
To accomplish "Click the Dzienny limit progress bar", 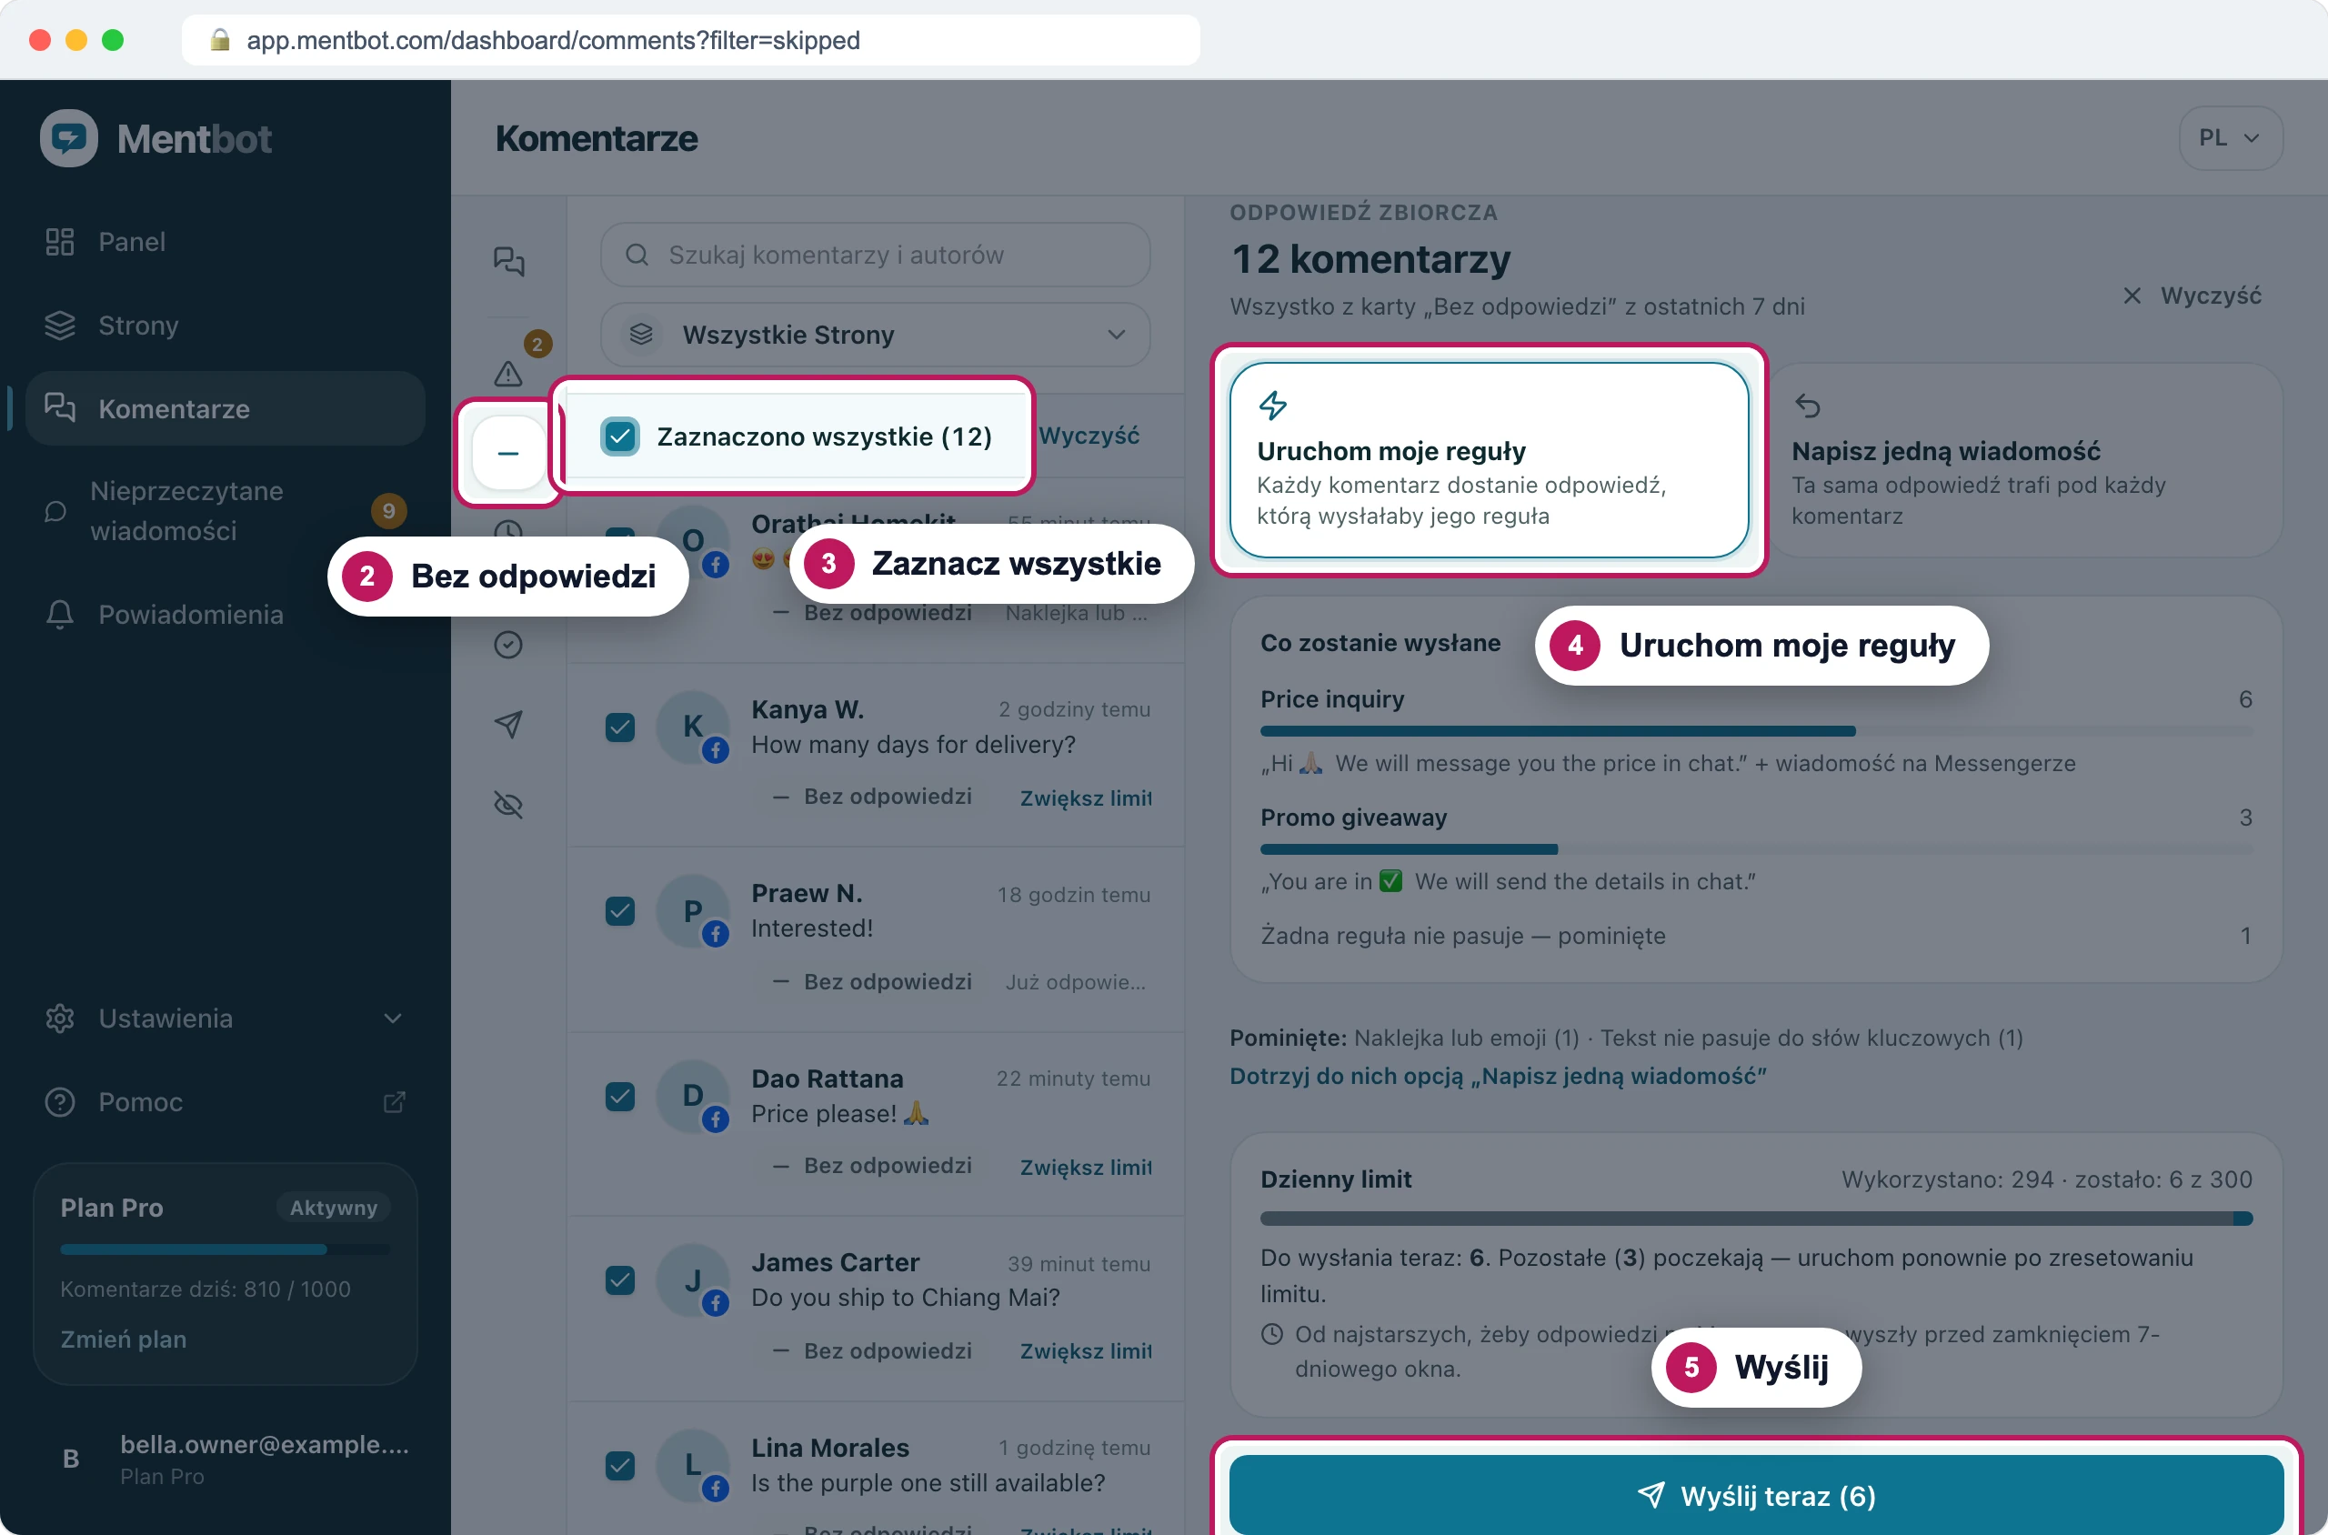I will point(1756,1219).
